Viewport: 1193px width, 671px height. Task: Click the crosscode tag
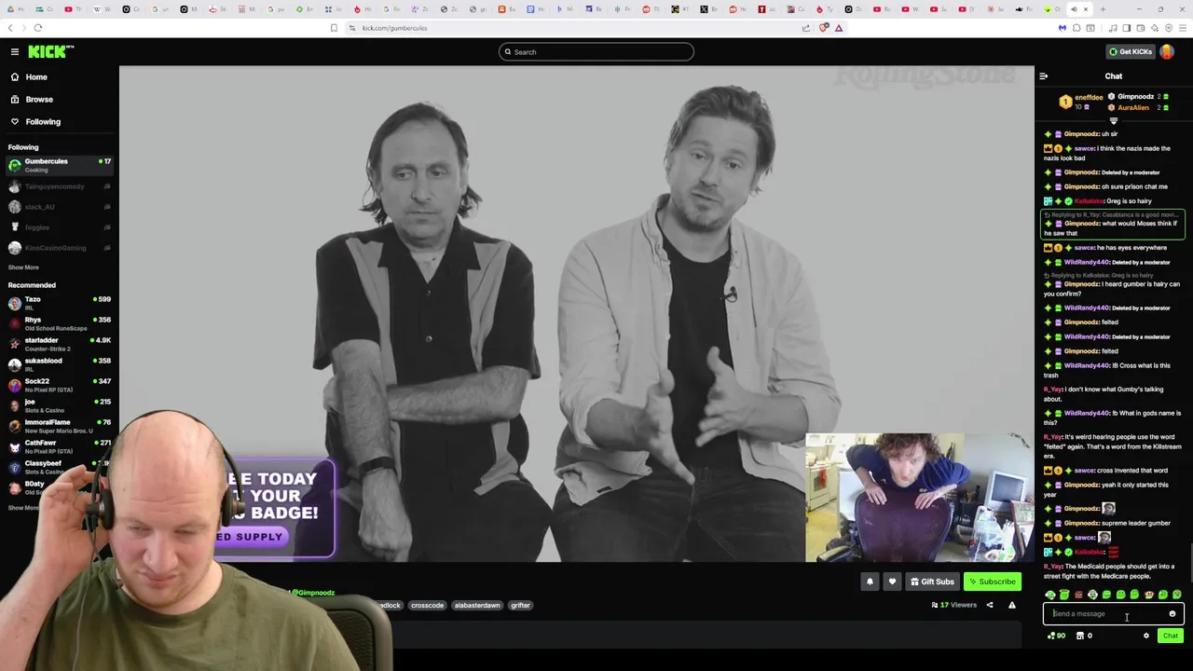point(428,606)
